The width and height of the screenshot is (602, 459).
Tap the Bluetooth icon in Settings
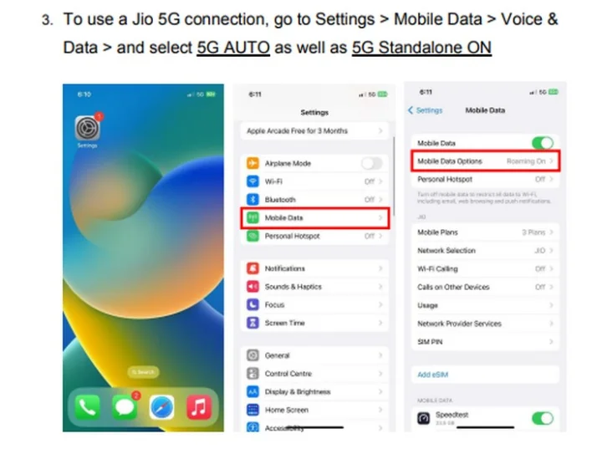pyautogui.click(x=253, y=200)
